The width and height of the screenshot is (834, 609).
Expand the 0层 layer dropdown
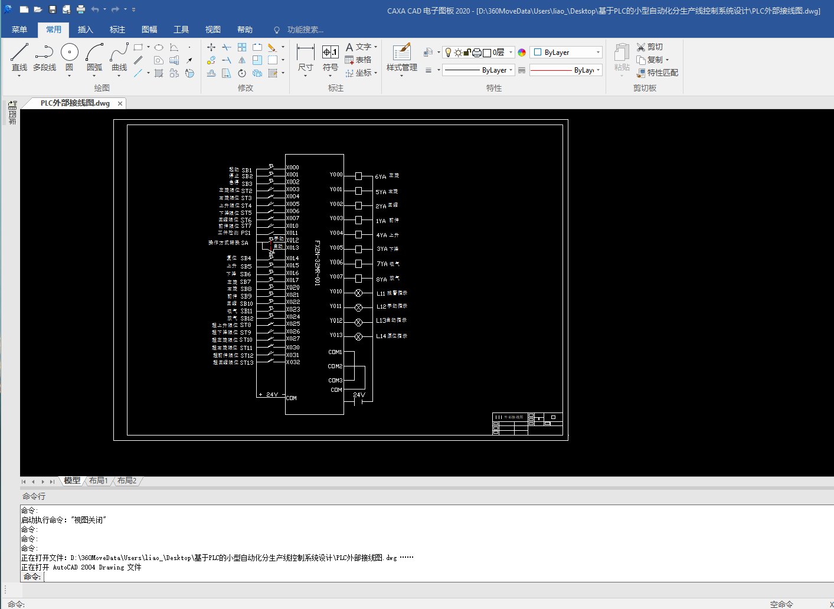(x=511, y=53)
